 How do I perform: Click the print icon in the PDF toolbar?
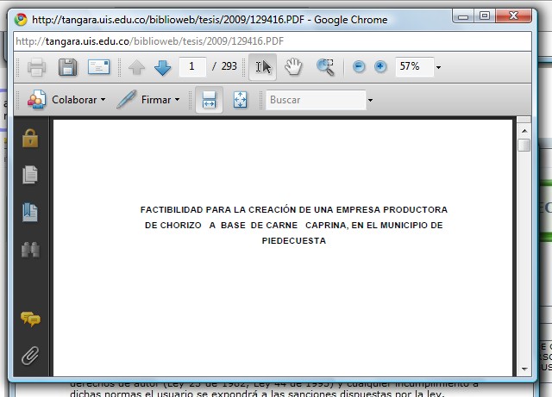point(36,67)
